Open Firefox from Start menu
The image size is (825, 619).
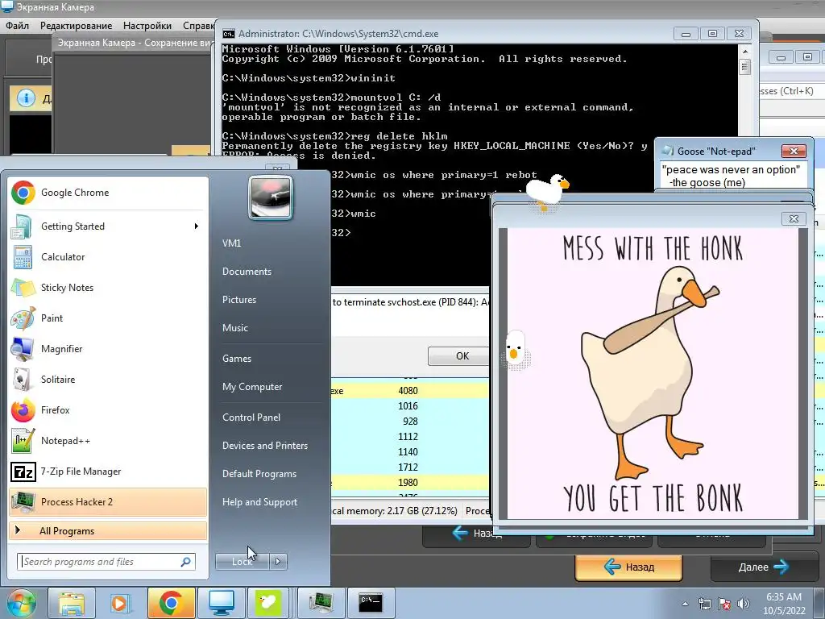point(108,410)
